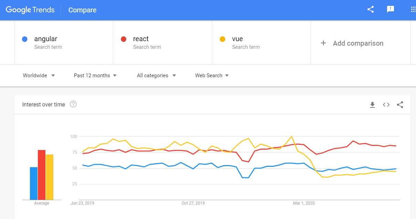Image resolution: width=416 pixels, height=219 pixels.
Task: Click the red react average bar
Action: coord(42,175)
